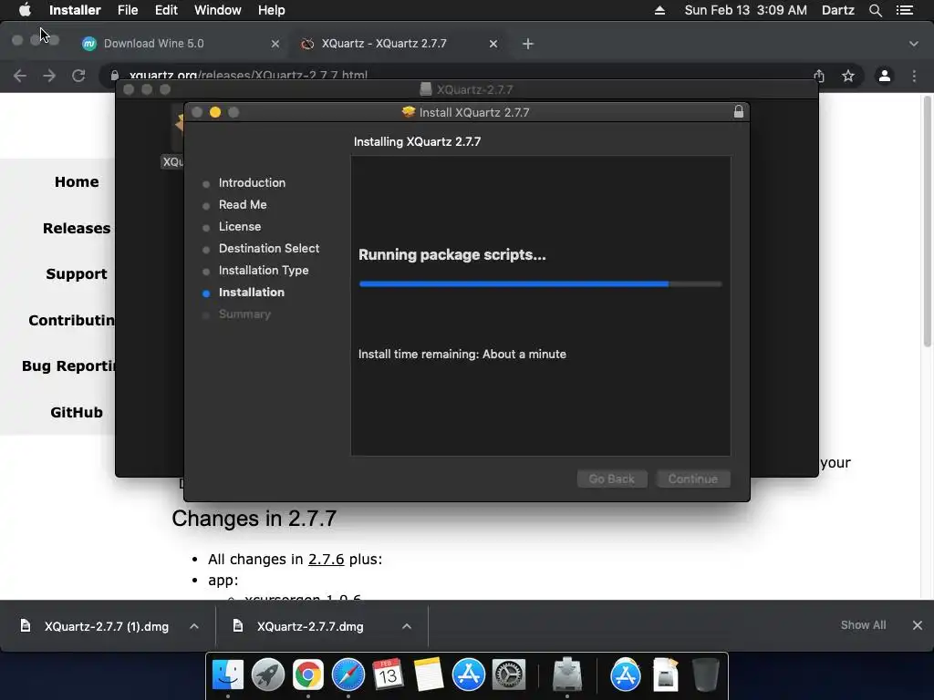Open the Window menu

[x=217, y=10]
